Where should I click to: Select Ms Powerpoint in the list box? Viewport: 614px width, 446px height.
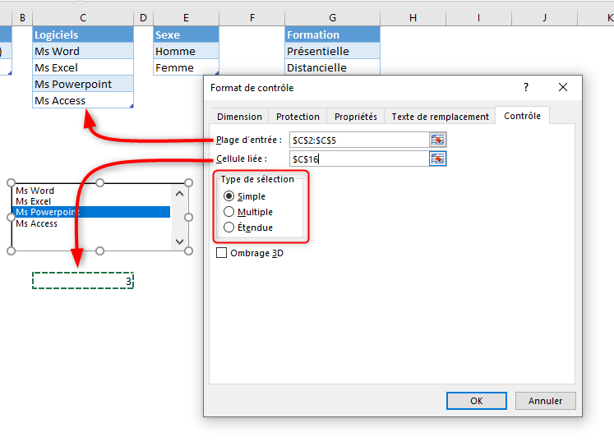click(x=92, y=212)
